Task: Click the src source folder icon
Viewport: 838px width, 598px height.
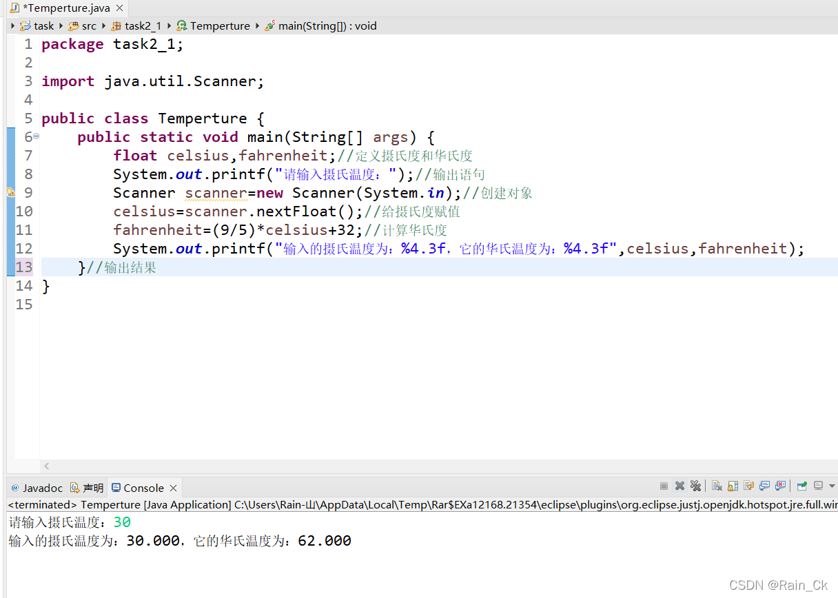Action: (x=73, y=25)
